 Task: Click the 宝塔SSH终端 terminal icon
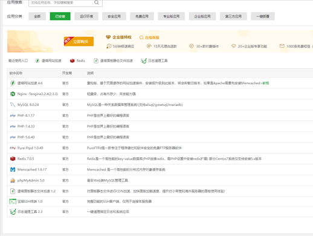pos(13,202)
